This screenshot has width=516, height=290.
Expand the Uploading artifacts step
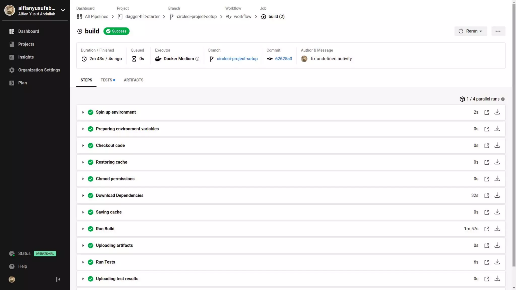(83, 245)
